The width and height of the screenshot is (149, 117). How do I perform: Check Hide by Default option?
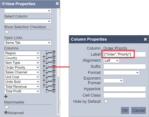pyautogui.click(x=106, y=101)
